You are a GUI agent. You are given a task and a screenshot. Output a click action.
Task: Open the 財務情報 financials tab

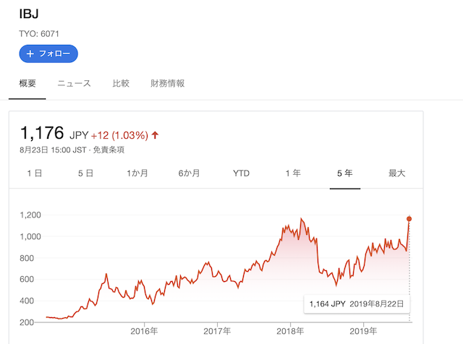pos(167,84)
